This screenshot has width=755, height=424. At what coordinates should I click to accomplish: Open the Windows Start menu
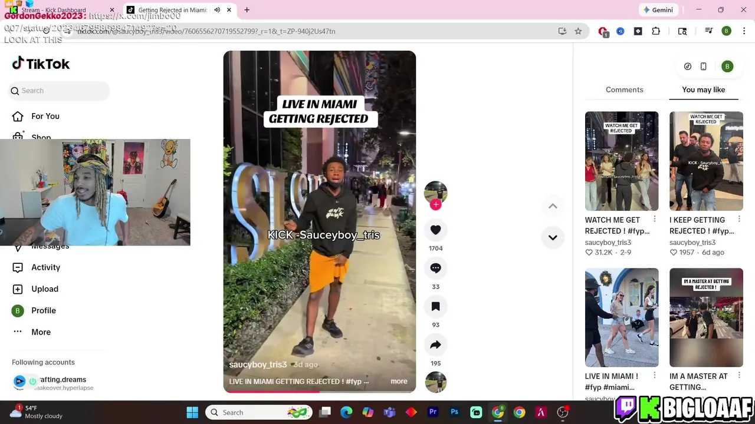tap(192, 412)
